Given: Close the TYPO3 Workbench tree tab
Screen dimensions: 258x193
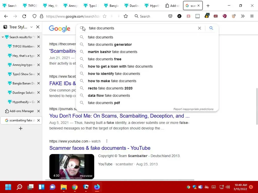Looking at the screenshot, I should pos(39,46).
